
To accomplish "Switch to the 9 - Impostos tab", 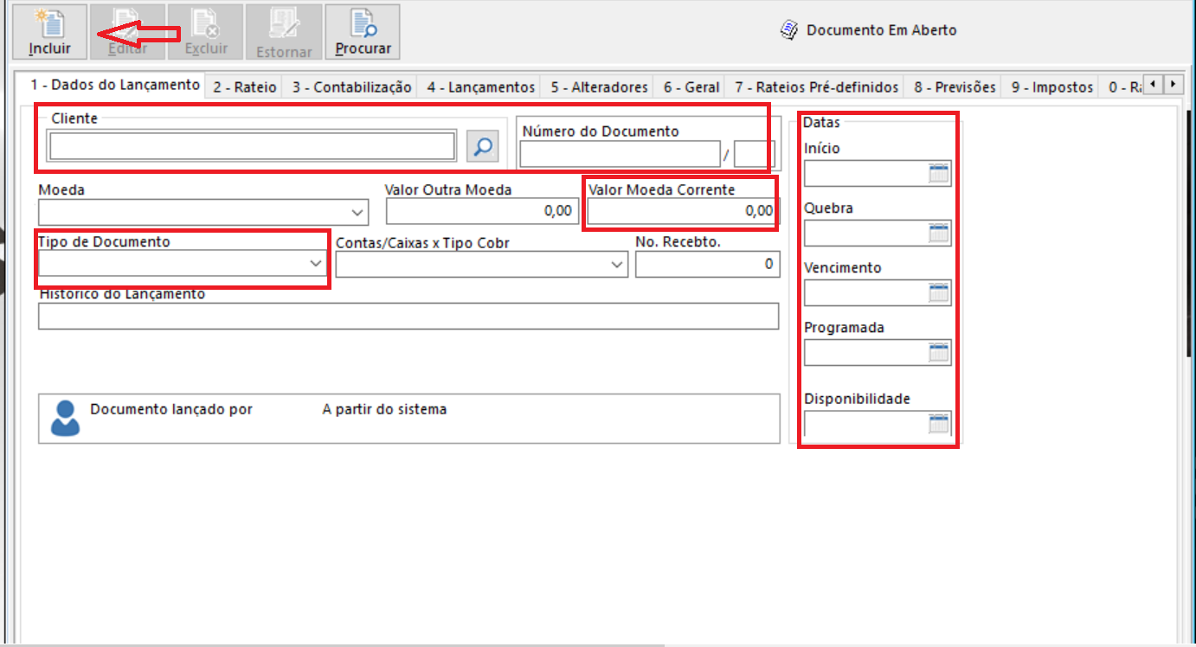I will (1052, 87).
